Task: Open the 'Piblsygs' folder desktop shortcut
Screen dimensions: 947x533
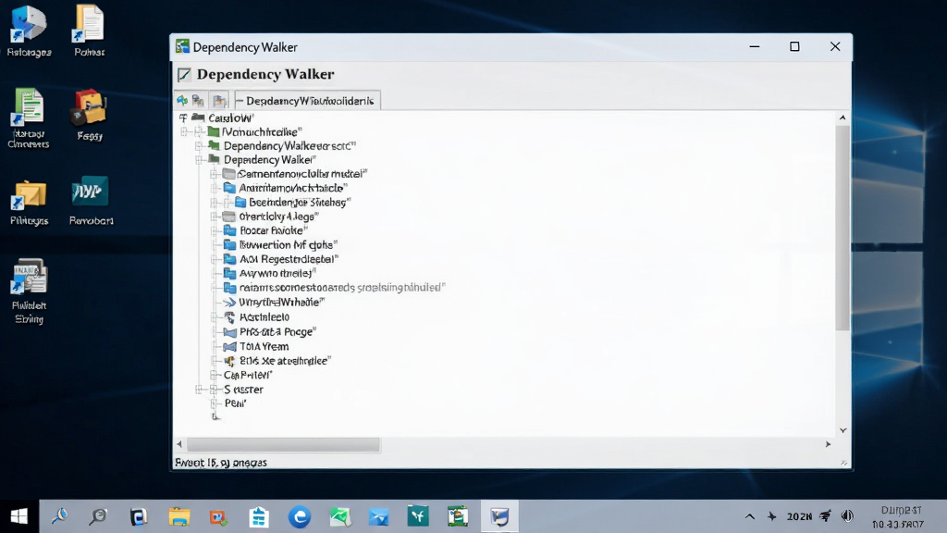Action: (29, 203)
